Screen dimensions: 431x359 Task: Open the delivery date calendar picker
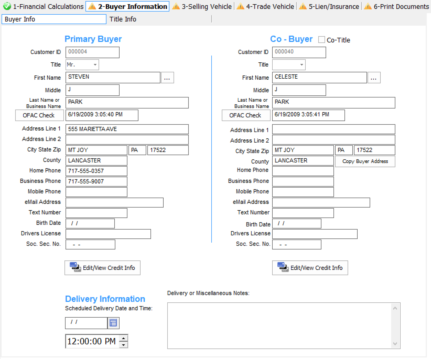113,323
